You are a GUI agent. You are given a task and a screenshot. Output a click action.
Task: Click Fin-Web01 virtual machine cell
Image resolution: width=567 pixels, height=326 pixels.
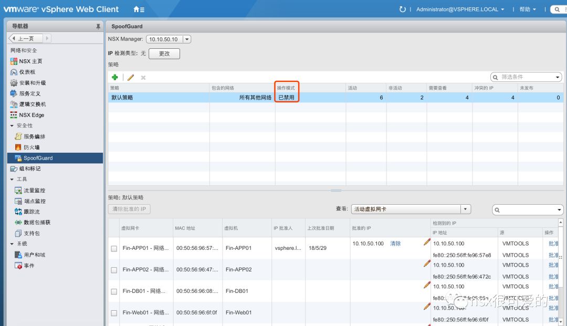247,313
